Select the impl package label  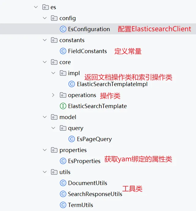tap(74, 73)
